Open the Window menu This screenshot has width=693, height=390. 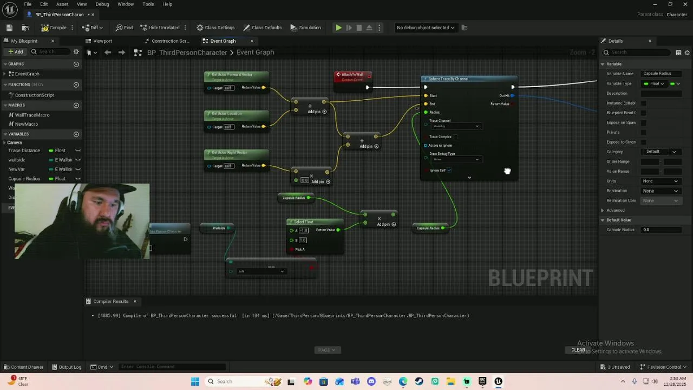click(126, 4)
